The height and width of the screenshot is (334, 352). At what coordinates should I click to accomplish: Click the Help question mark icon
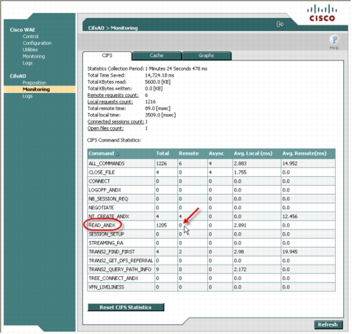coord(334,40)
